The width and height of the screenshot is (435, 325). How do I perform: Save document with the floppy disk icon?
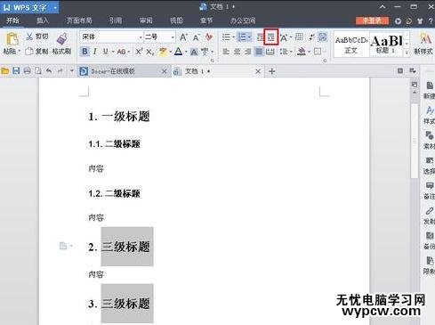(x=16, y=71)
